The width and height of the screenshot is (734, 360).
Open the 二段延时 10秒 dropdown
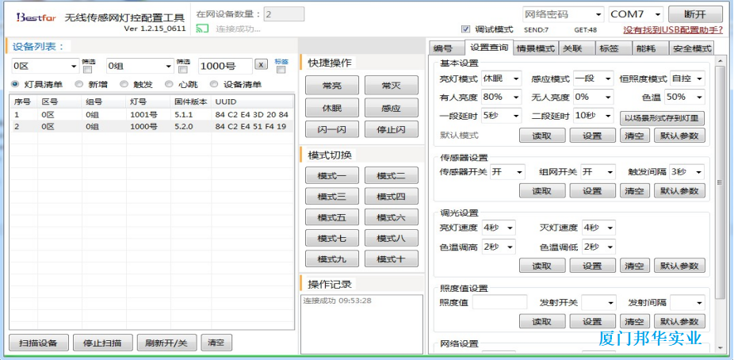click(593, 115)
